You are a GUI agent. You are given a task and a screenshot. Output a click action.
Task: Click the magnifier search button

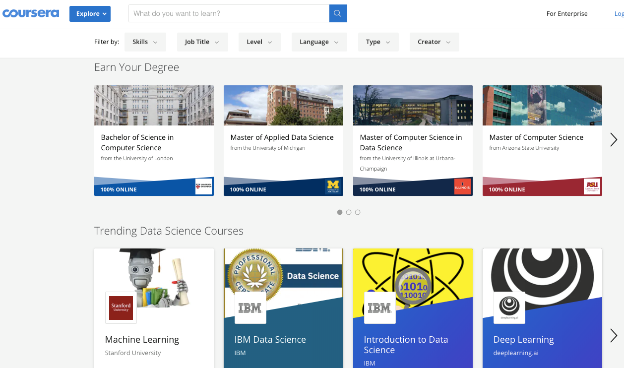tap(338, 13)
